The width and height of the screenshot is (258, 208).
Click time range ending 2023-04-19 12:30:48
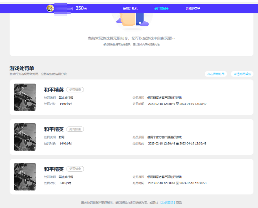coord(177,144)
